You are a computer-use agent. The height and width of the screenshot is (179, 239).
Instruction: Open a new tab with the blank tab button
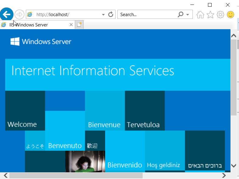point(79,25)
